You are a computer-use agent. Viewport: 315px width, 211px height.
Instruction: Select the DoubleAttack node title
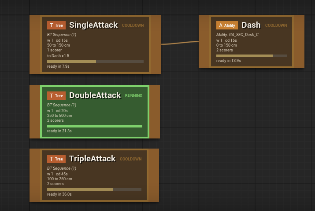(95, 95)
